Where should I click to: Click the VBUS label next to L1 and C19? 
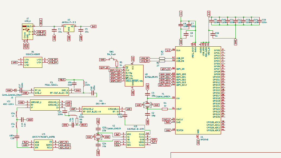62,79
